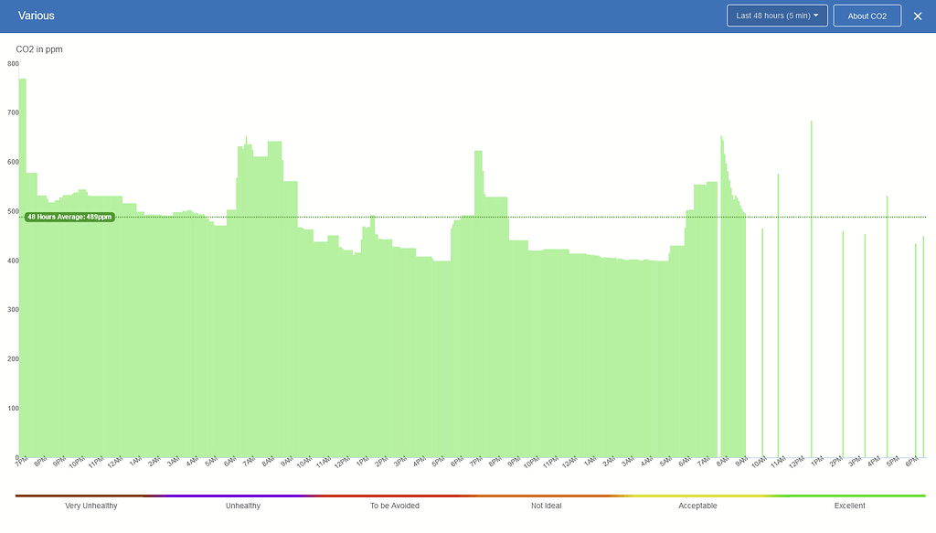Select the Acceptable legend label
The height and width of the screenshot is (533, 936).
coord(697,506)
